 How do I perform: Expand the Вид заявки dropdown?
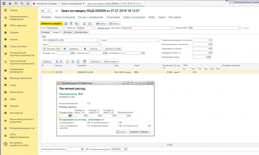coord(173,28)
